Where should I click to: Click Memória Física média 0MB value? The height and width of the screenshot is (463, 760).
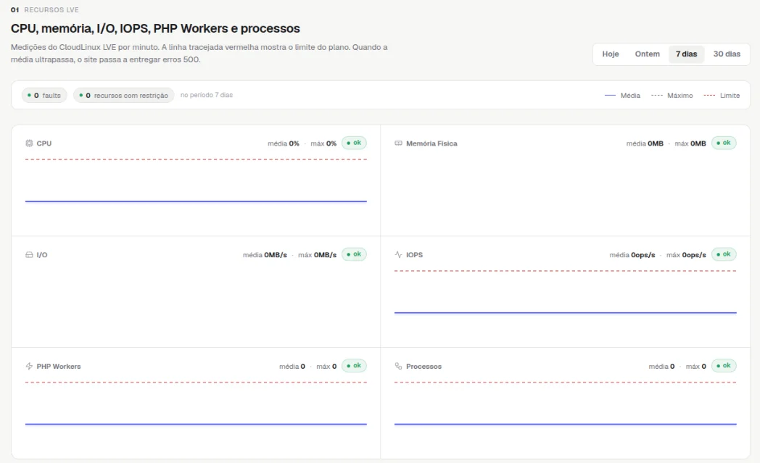(x=645, y=143)
